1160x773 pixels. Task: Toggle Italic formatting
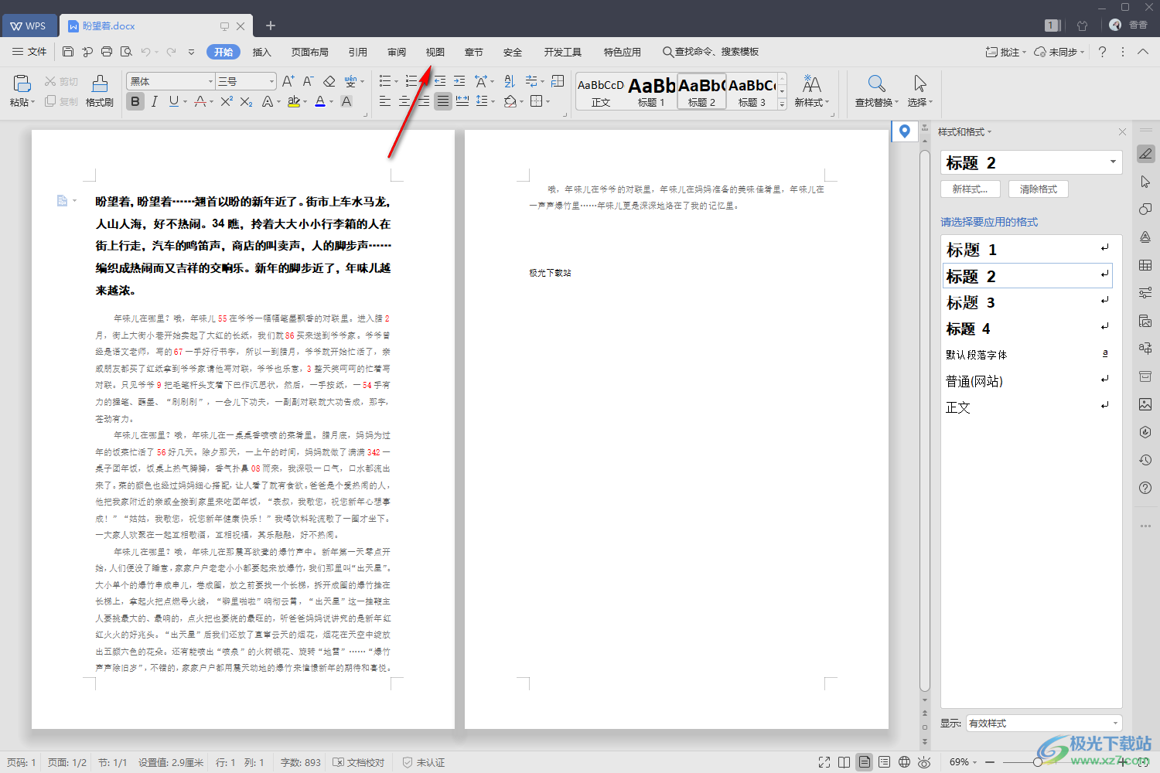pos(155,101)
